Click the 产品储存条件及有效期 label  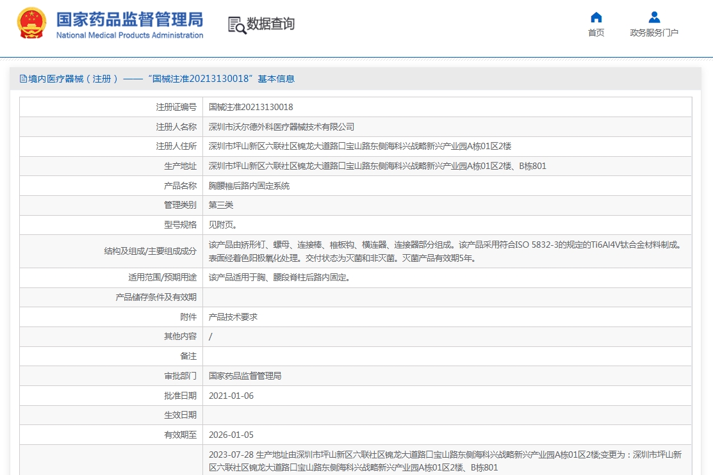(156, 297)
